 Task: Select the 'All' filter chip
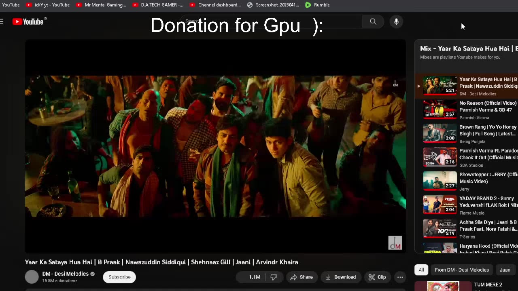pos(421,270)
